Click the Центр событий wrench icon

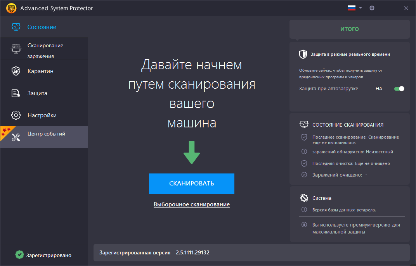point(16,137)
